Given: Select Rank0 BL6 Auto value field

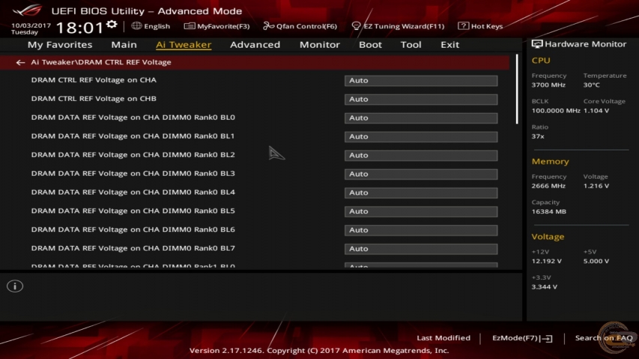Looking at the screenshot, I should coord(421,230).
